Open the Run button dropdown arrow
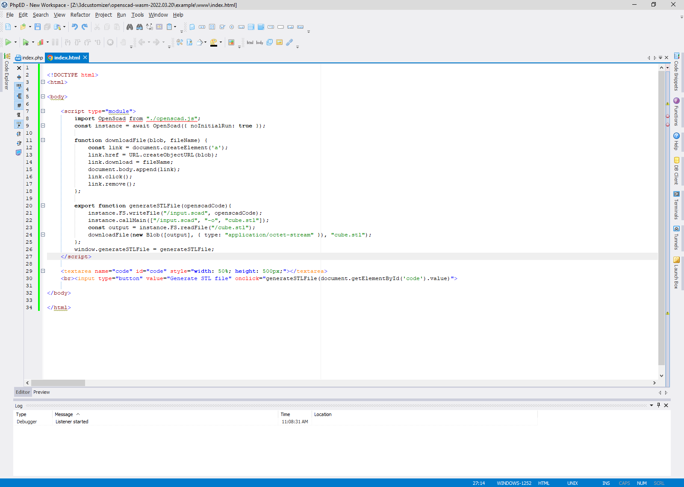Viewport: 684px width, 487px height. 15,42
